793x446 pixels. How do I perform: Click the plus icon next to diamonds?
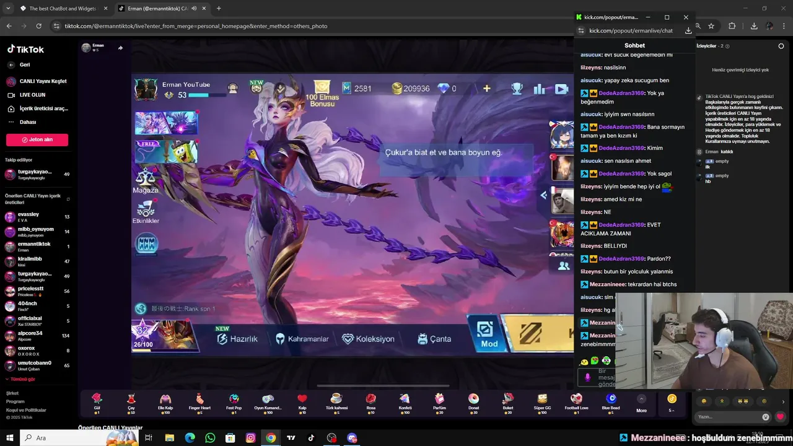tap(486, 89)
